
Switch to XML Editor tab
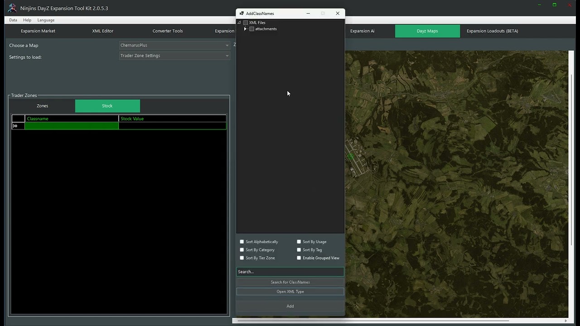tap(103, 31)
